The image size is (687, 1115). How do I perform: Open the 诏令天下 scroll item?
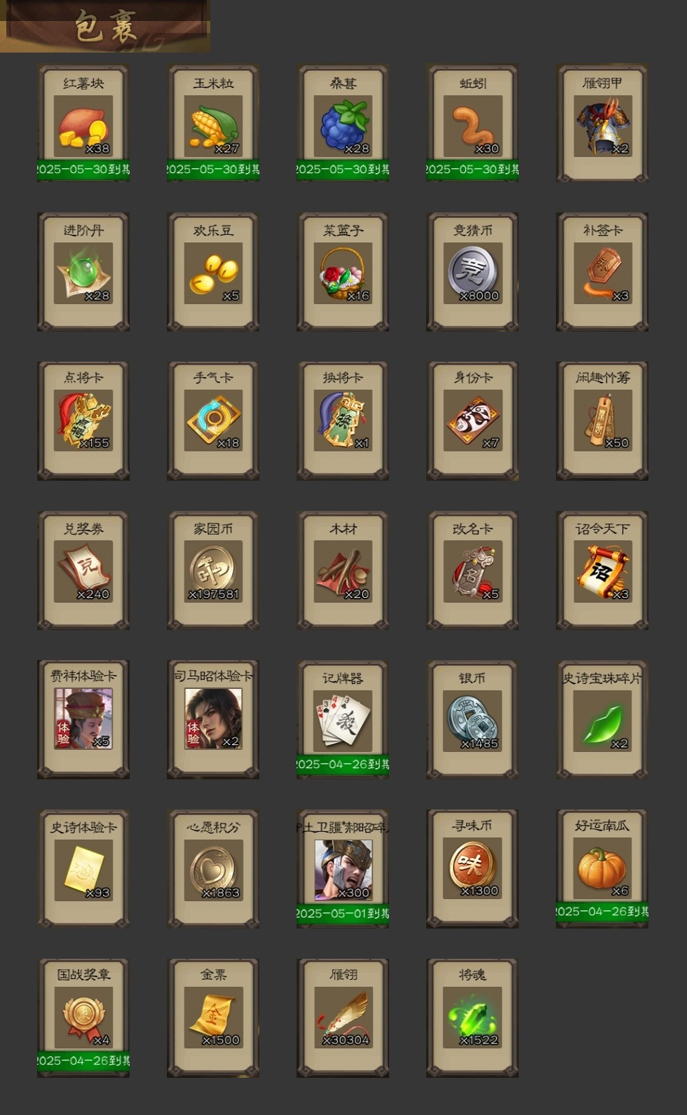click(x=602, y=570)
